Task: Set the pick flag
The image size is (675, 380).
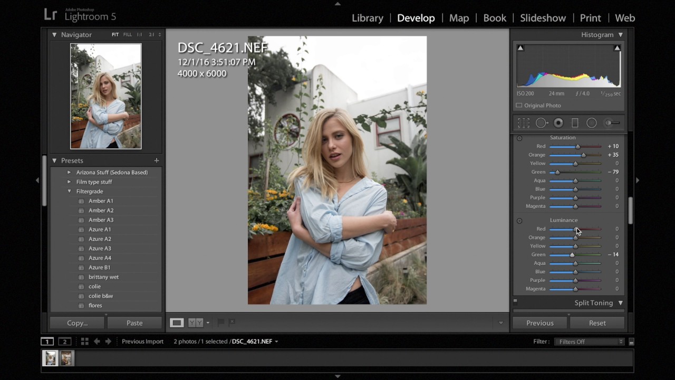Action: (x=221, y=322)
